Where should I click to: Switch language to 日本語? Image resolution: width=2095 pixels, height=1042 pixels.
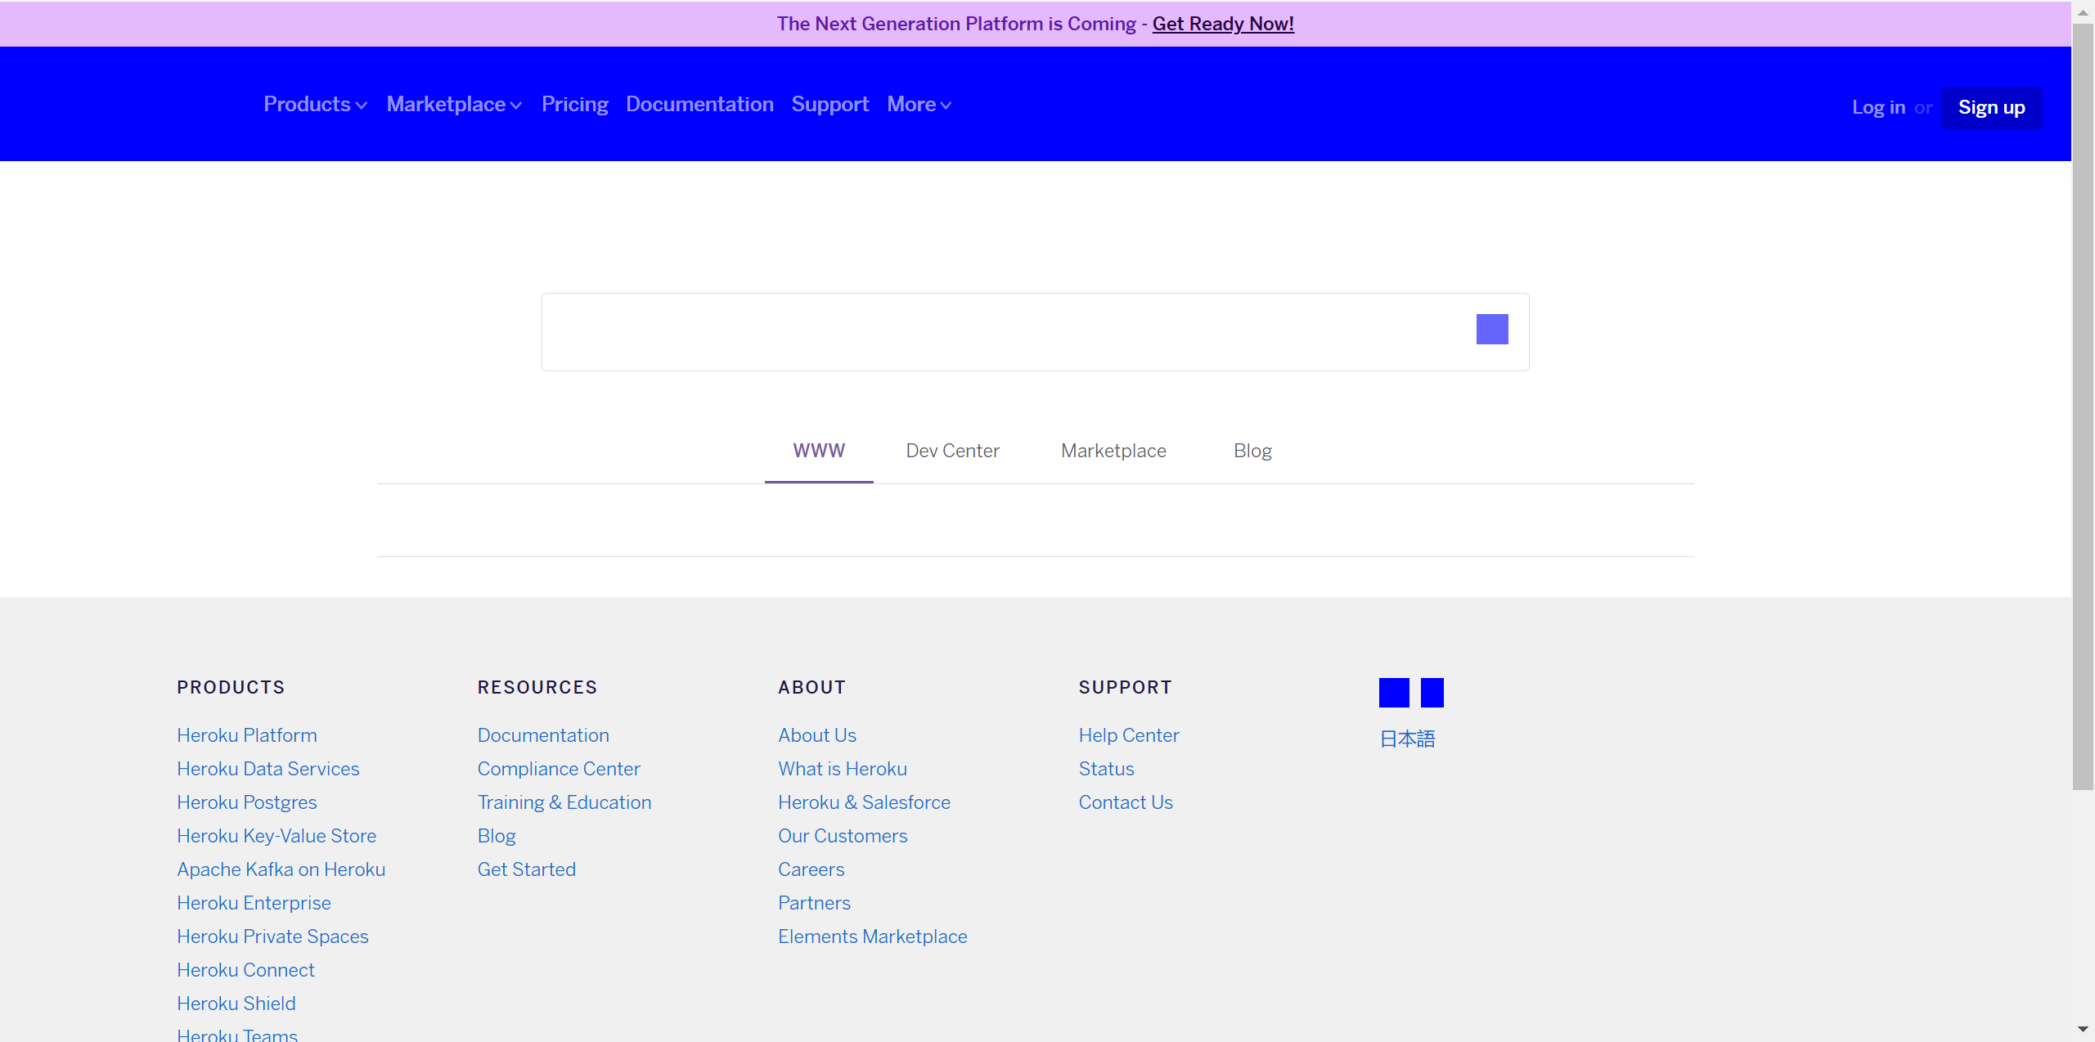tap(1407, 739)
